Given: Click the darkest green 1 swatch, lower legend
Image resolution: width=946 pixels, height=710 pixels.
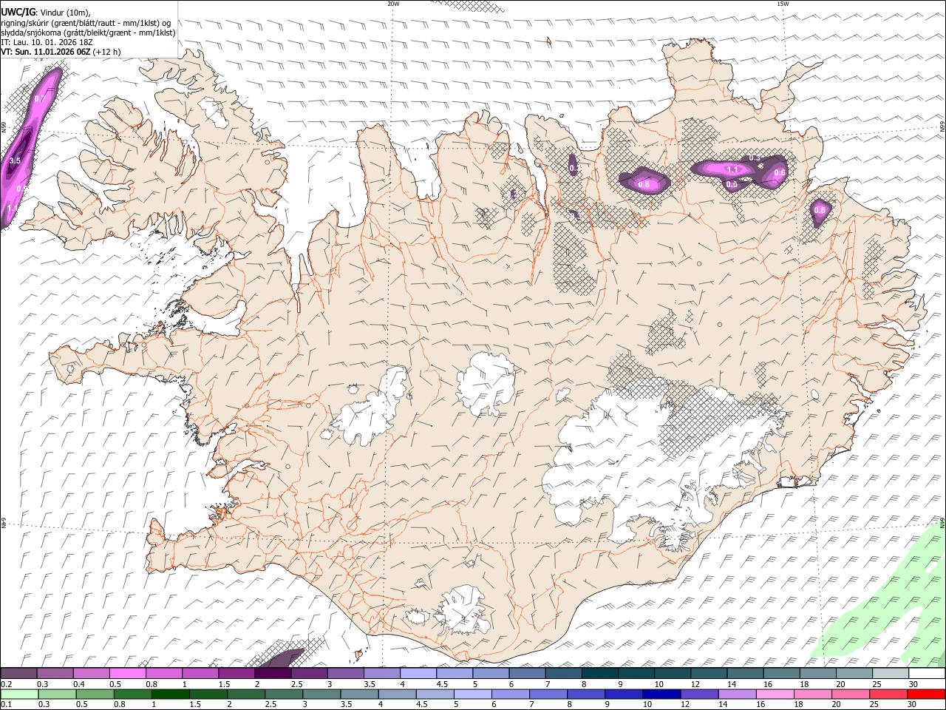Looking at the screenshot, I should 170,694.
